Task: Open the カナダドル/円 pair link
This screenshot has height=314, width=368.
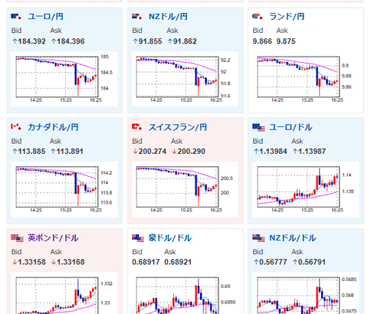Action: point(53,127)
